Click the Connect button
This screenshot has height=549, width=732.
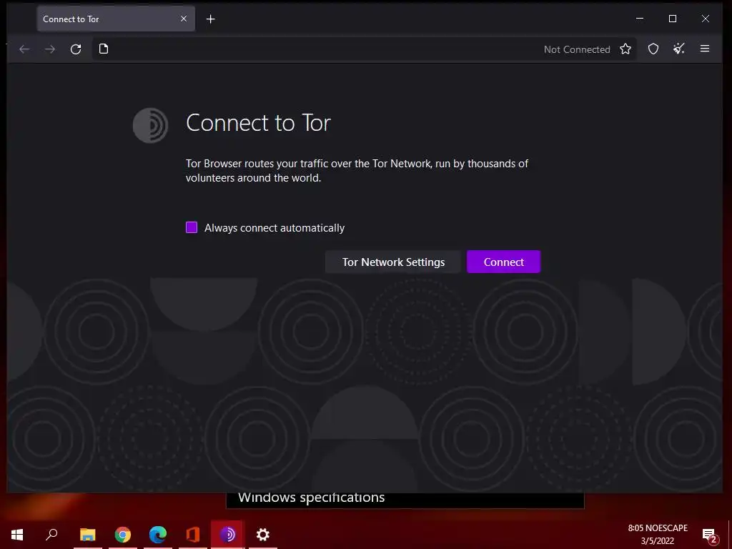[x=503, y=262]
